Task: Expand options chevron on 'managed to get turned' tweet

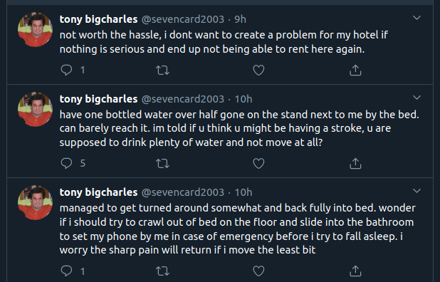Action: click(417, 191)
